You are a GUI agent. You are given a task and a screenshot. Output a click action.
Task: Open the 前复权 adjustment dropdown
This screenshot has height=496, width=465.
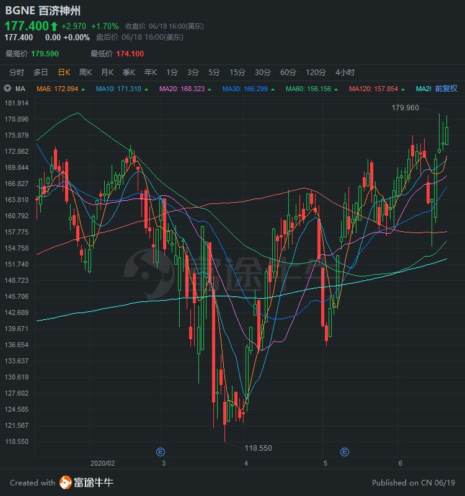(x=446, y=89)
